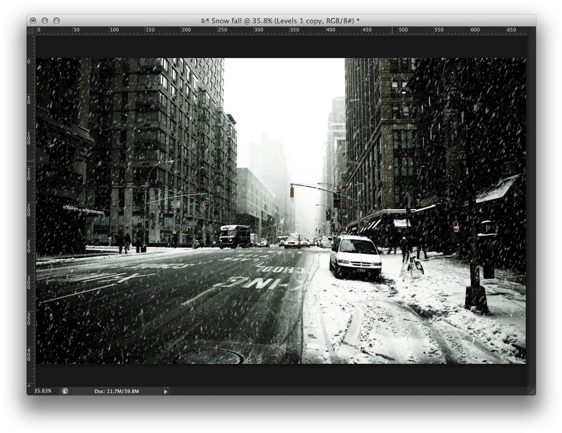
Task: Click the status bar circular document icon
Action: [x=65, y=391]
